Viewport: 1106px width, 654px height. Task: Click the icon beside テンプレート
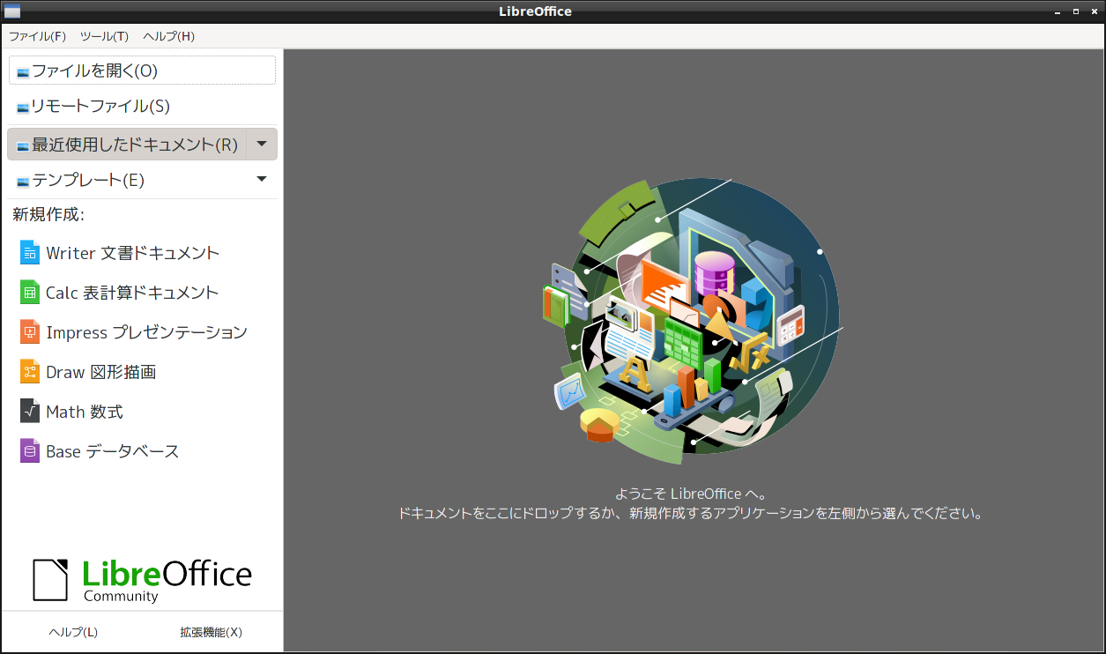23,182
